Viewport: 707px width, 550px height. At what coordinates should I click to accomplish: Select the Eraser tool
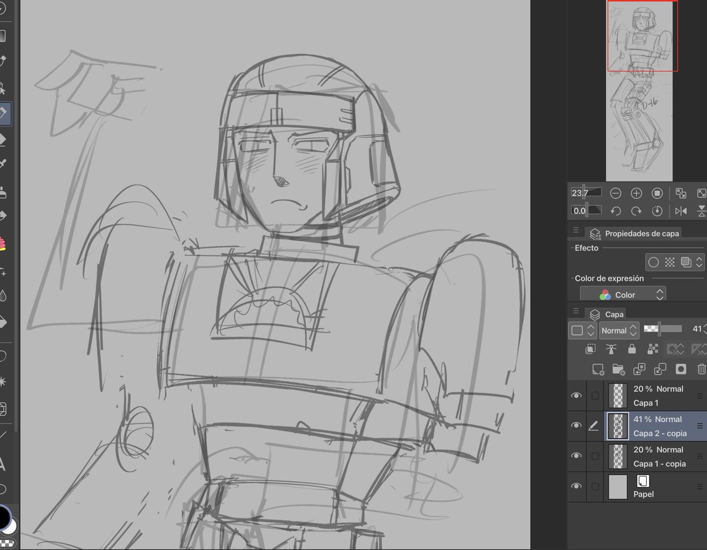pos(3,140)
